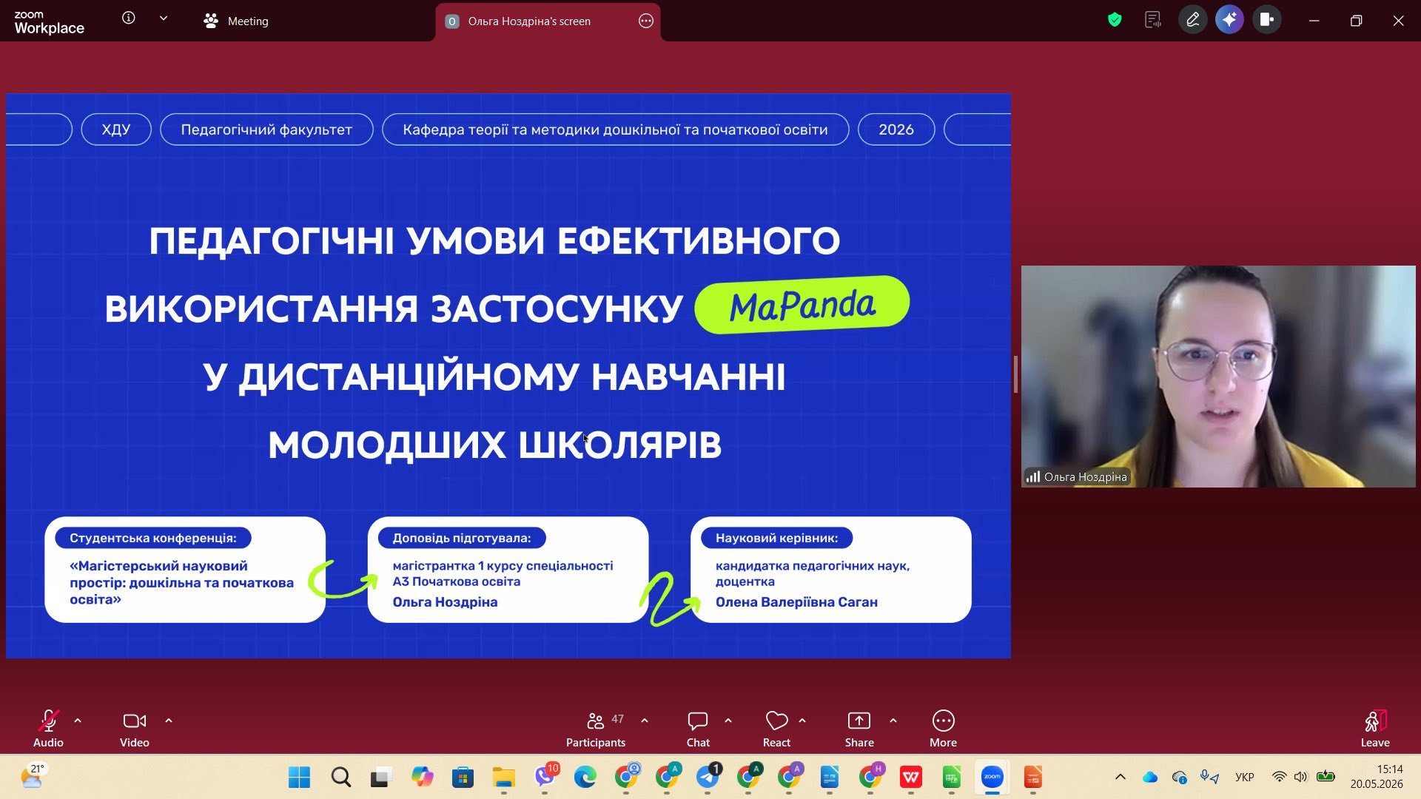1421x799 pixels.
Task: Expand the caret next to Chat
Action: (728, 721)
